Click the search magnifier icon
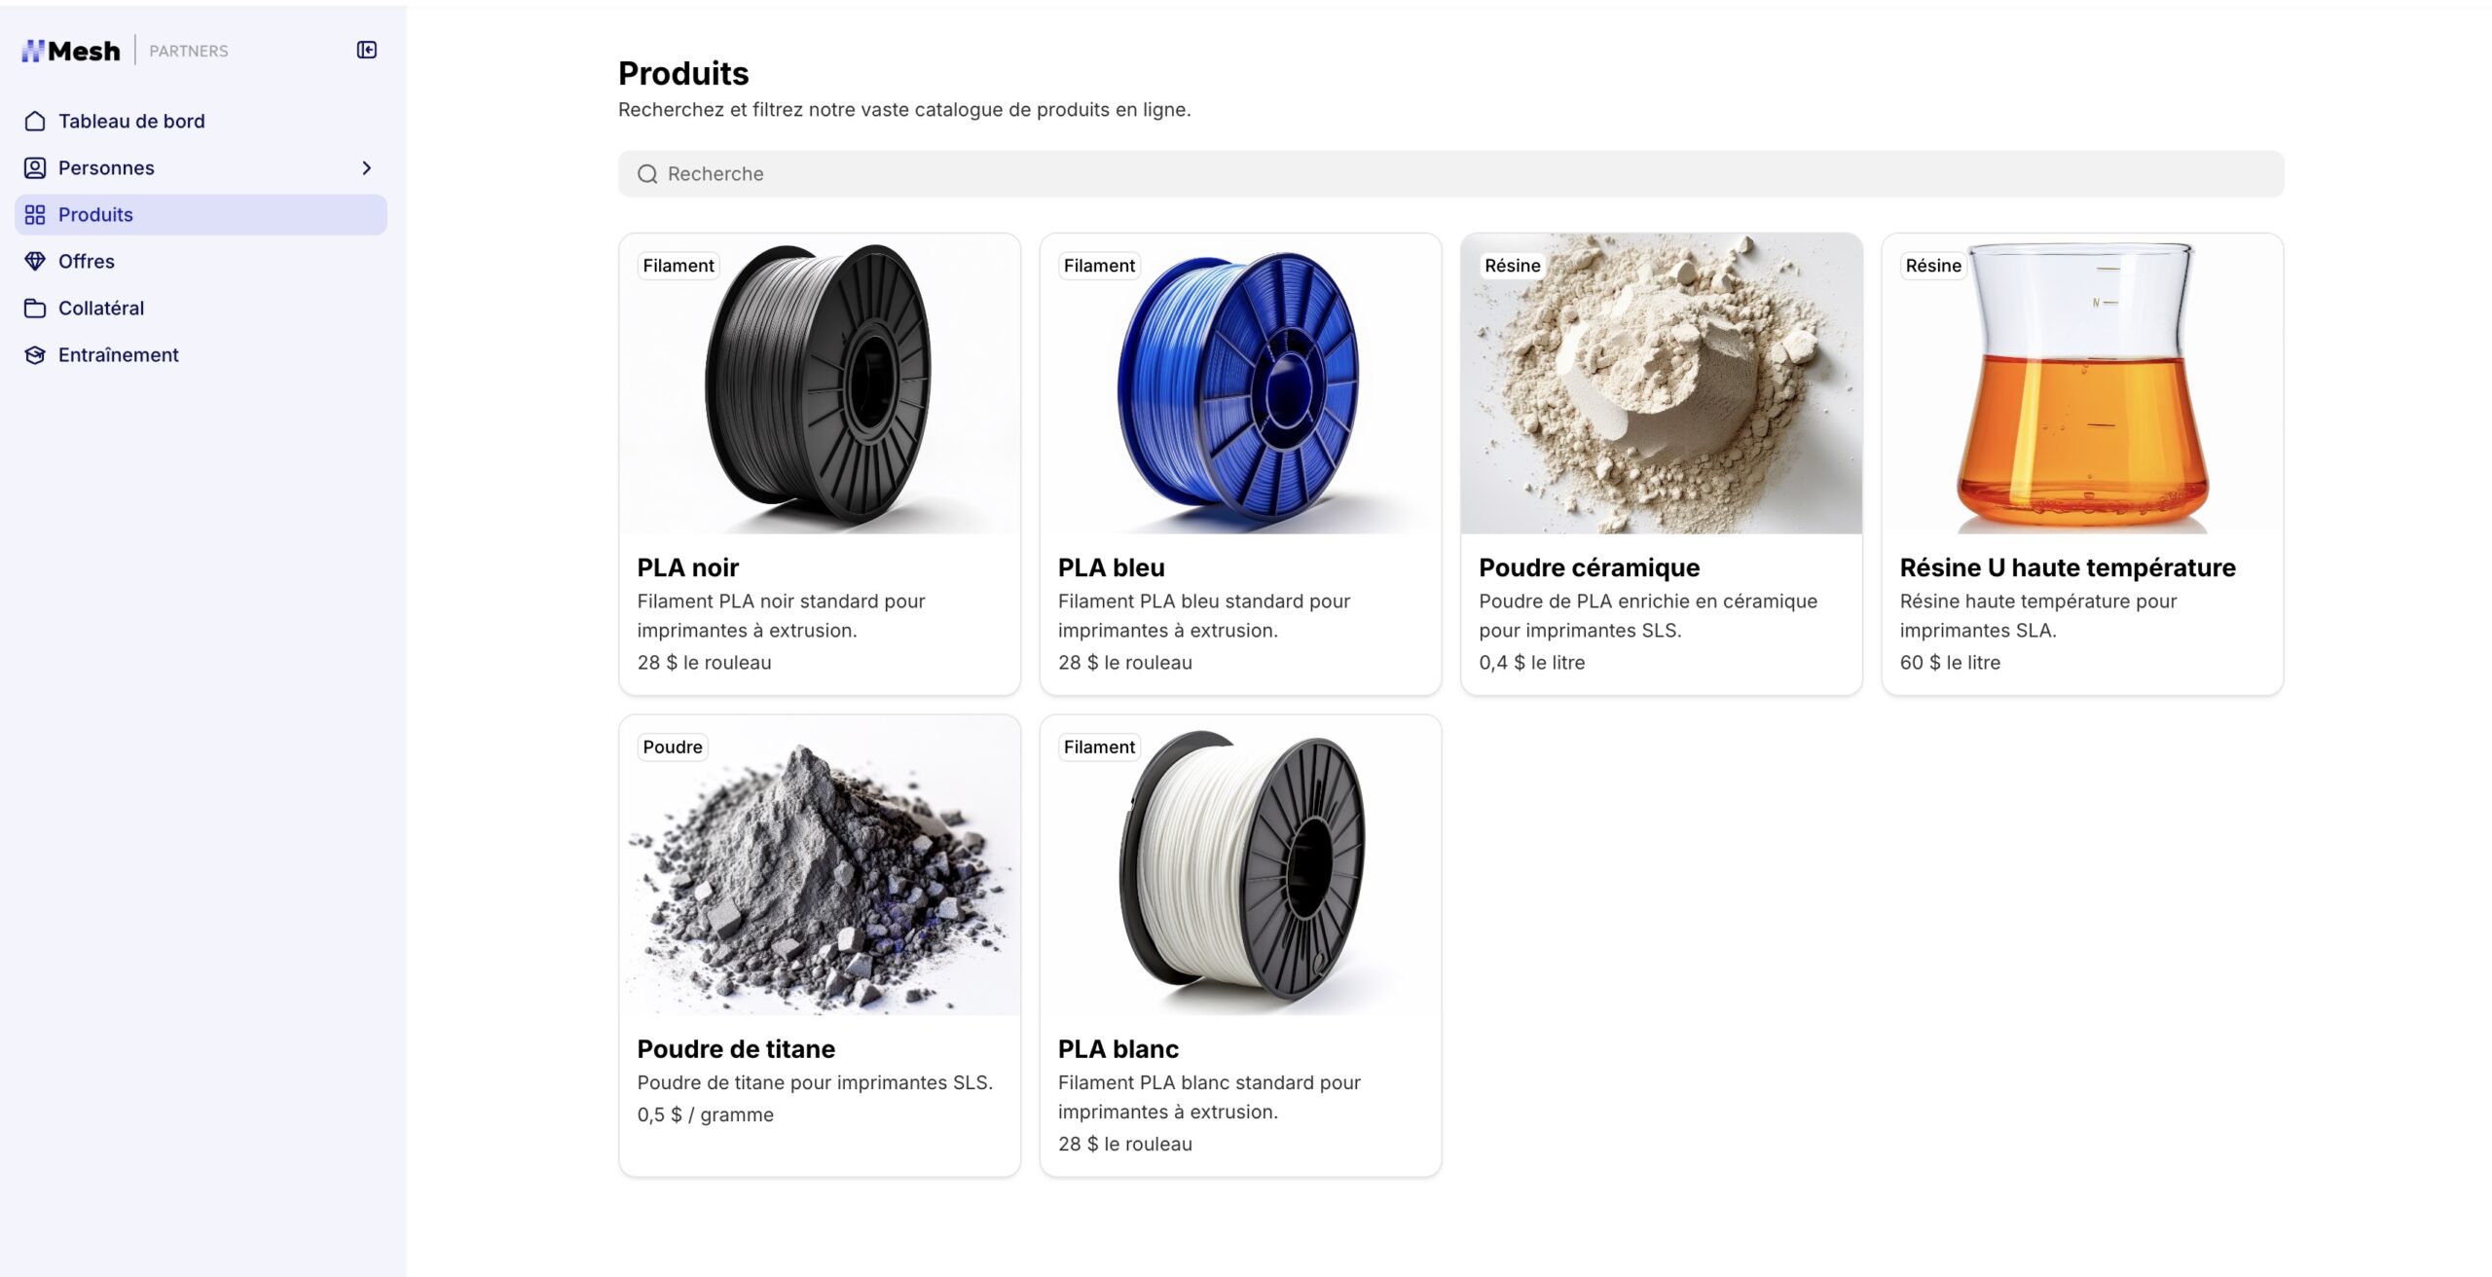Screen dimensions: 2492x1277 647,173
